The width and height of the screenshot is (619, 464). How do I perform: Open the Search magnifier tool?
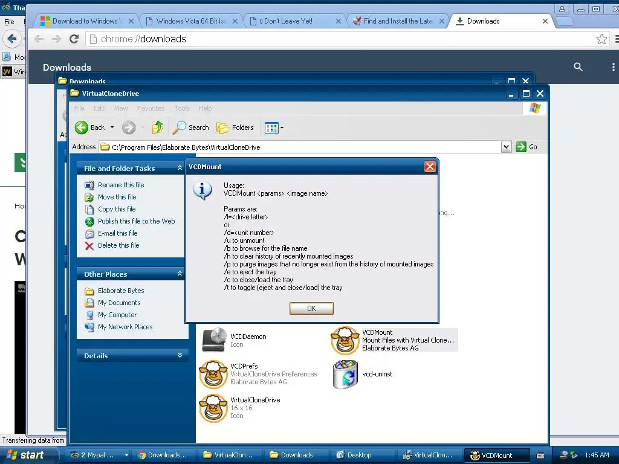point(191,127)
